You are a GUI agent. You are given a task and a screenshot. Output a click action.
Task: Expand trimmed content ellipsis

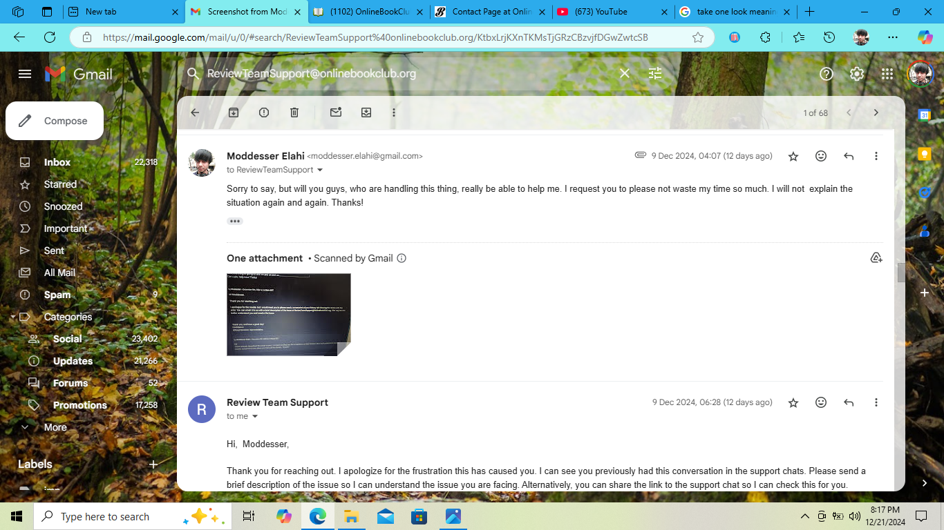[235, 222]
